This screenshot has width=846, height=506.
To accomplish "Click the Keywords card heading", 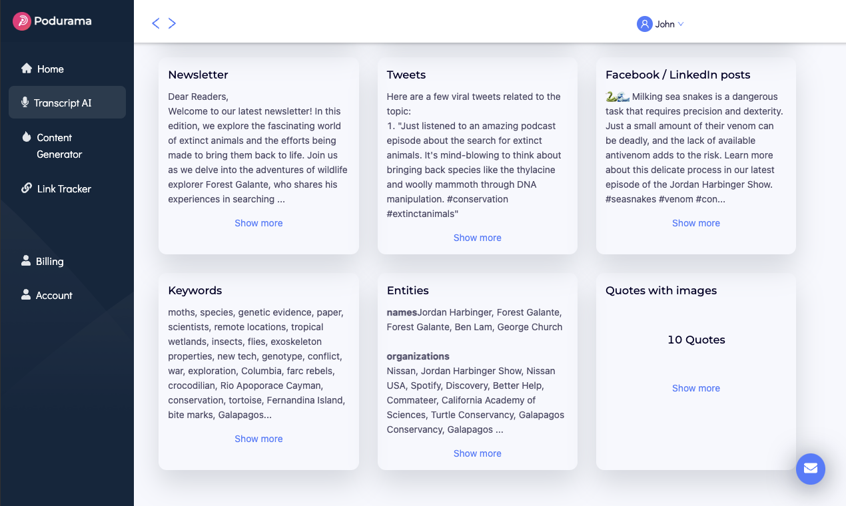I will (x=195, y=290).
